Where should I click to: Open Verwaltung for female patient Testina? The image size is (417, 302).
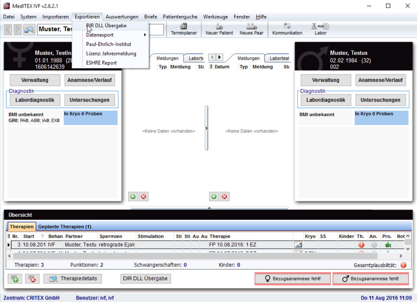click(35, 80)
